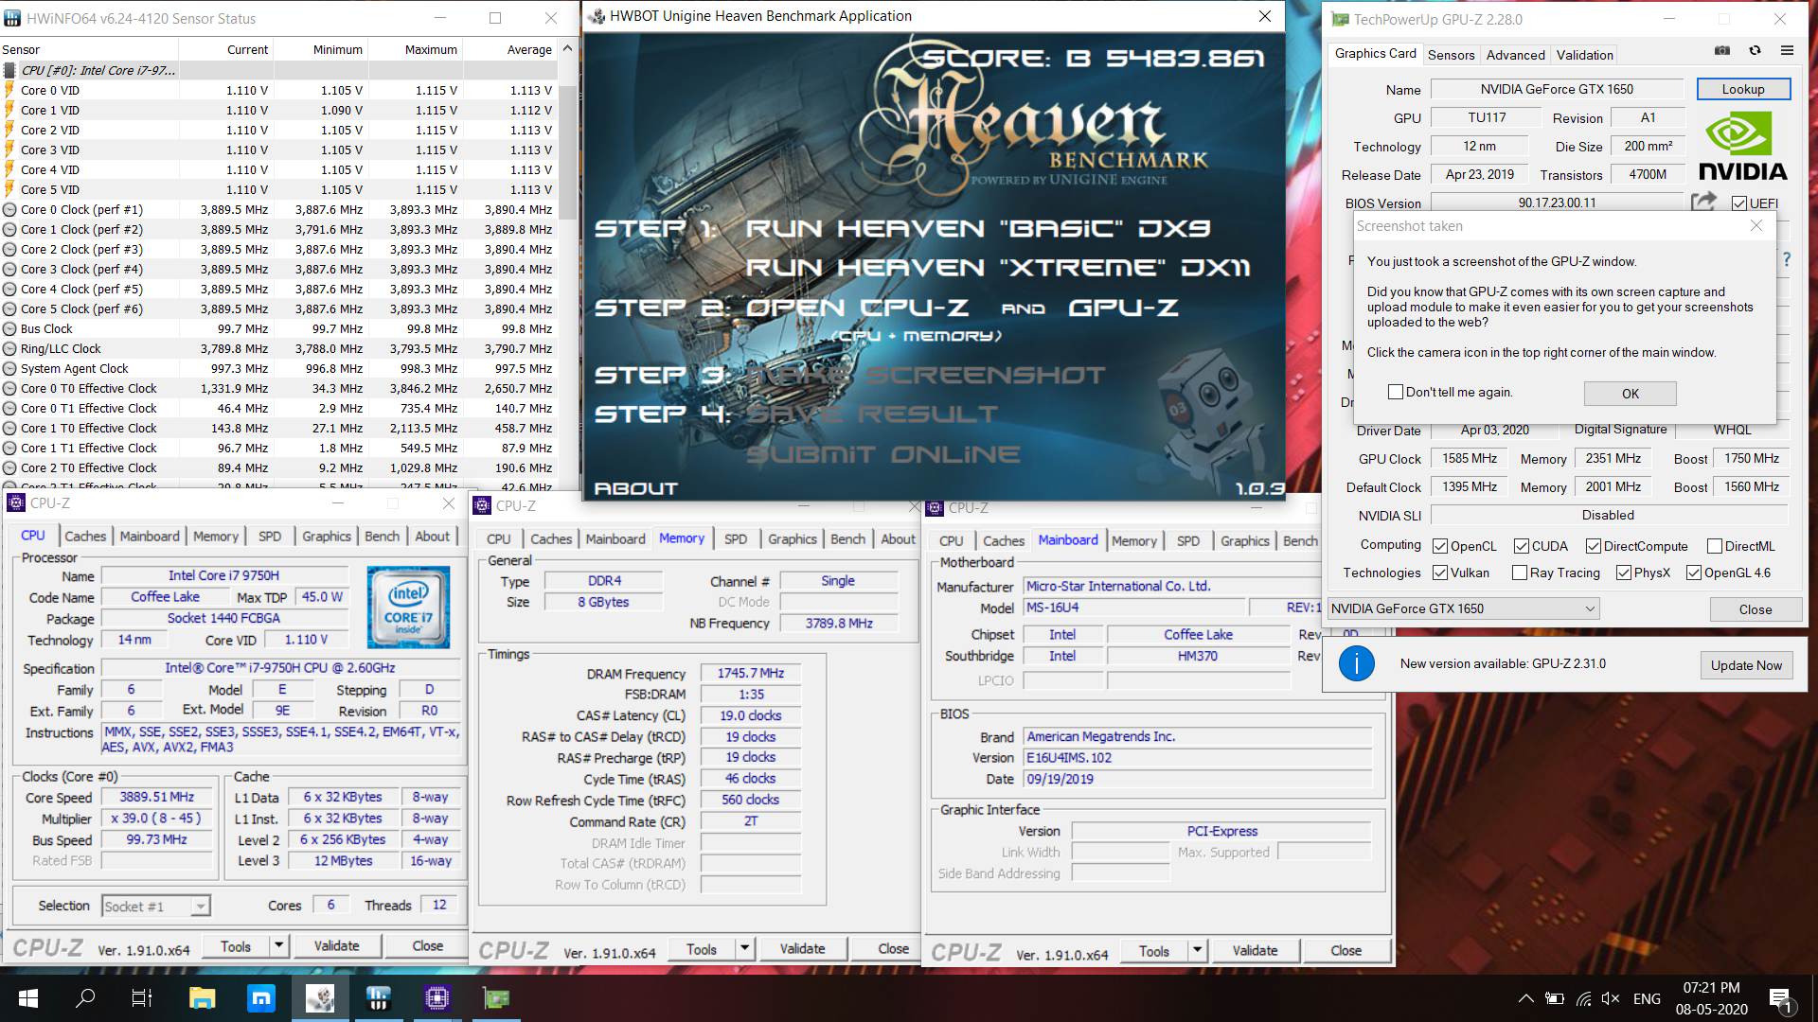
Task: Open File Explorer from taskbar
Action: 202,998
